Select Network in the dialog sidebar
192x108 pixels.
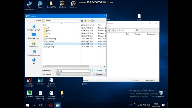point(34,61)
